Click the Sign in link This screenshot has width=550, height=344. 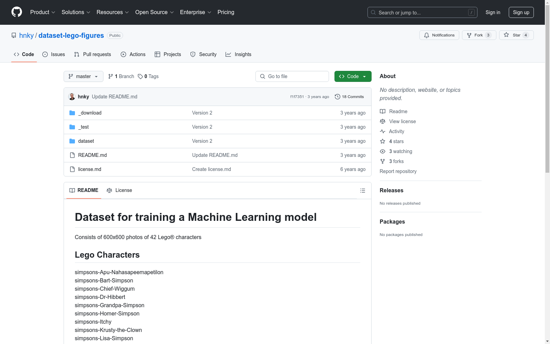(x=493, y=12)
